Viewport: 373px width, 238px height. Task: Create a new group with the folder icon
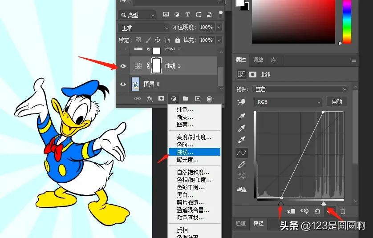pyautogui.click(x=186, y=98)
